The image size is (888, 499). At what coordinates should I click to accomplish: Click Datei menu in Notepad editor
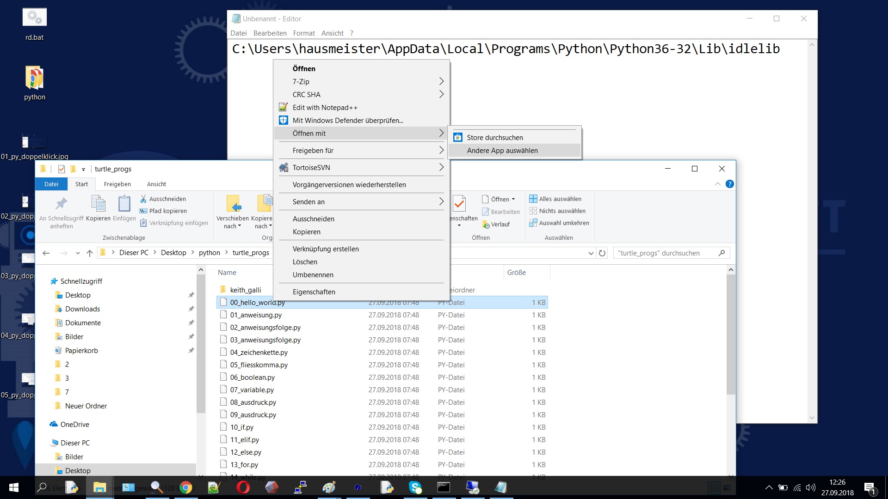click(x=239, y=33)
